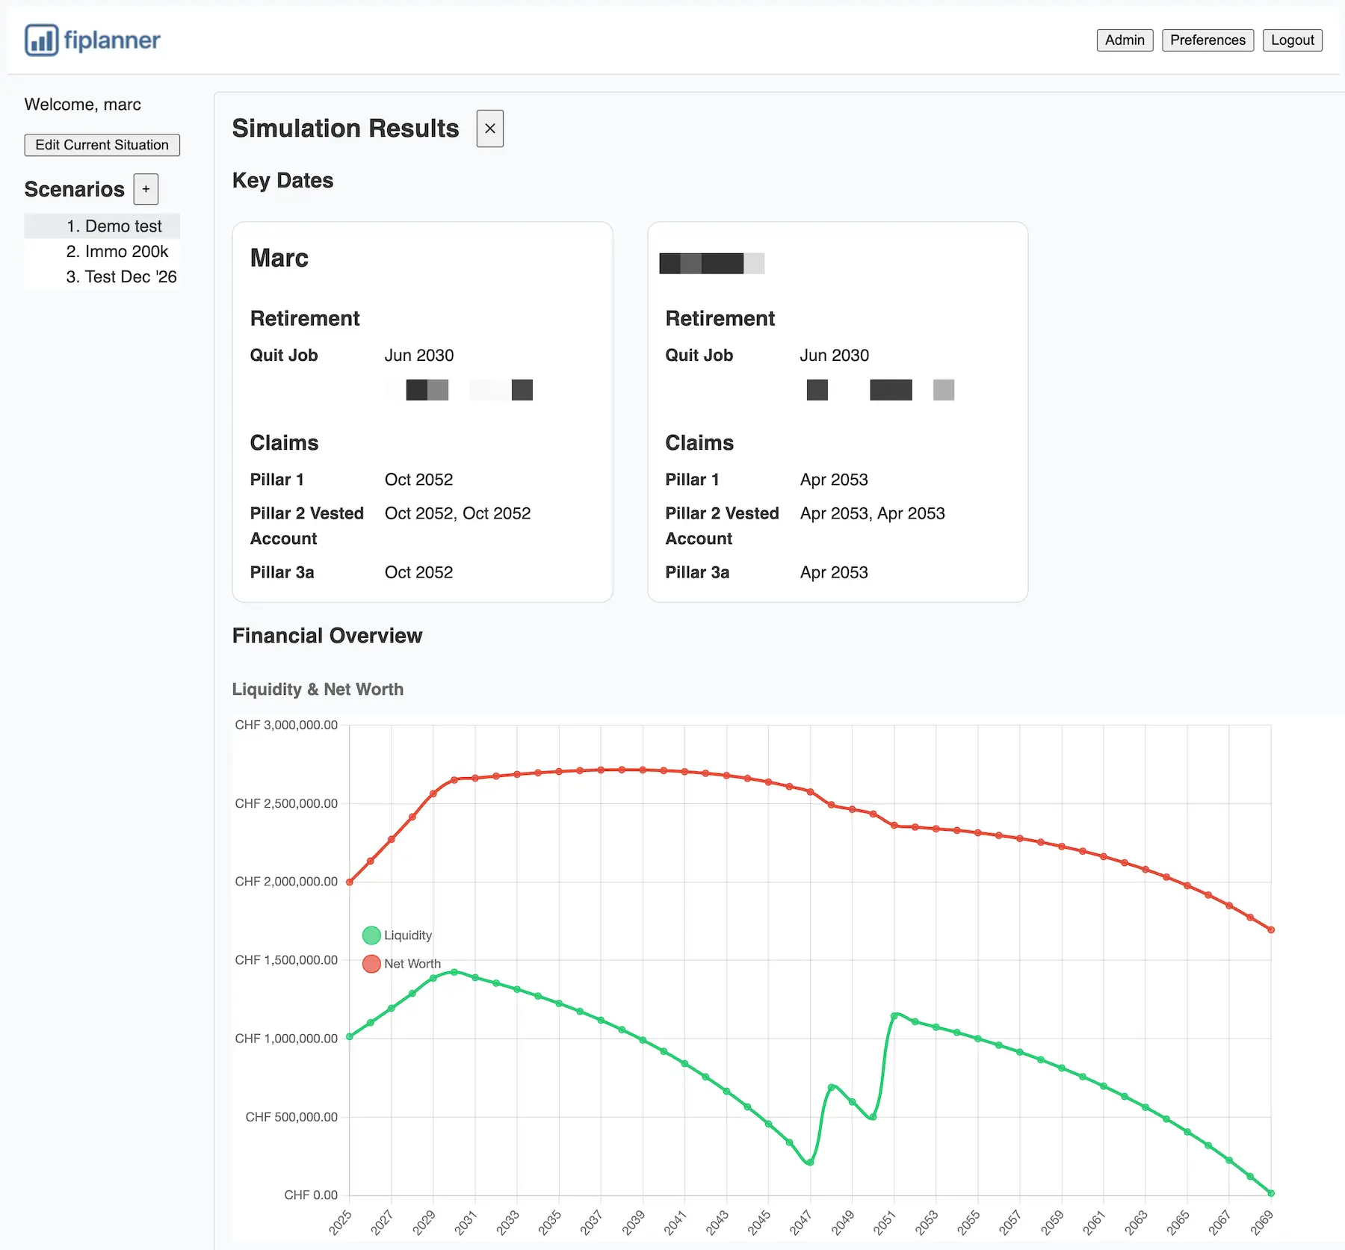Log out using the Logout button

pos(1292,40)
